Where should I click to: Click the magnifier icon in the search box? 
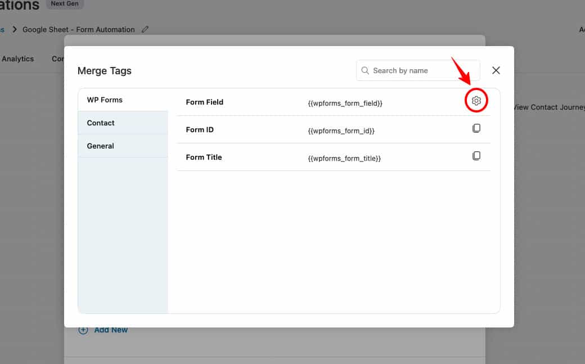click(365, 70)
